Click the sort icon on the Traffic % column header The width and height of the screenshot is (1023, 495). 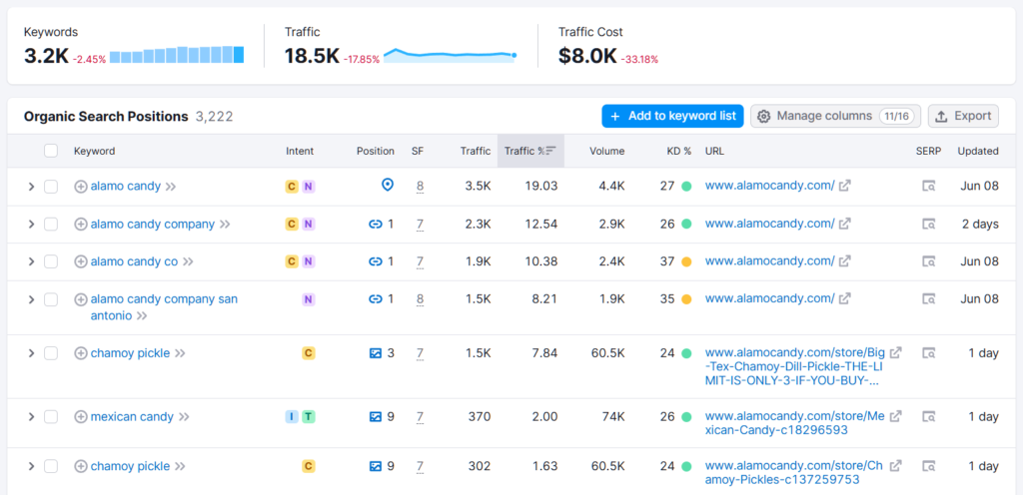tap(551, 151)
